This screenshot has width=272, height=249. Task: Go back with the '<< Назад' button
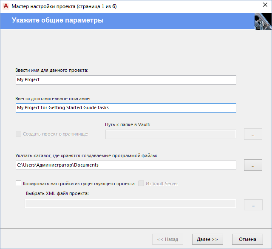pyautogui.click(x=168, y=239)
